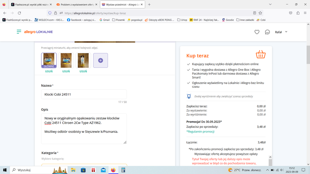Click the Allegro Lokalnie logo
The height and width of the screenshot is (174, 310).
point(38,32)
